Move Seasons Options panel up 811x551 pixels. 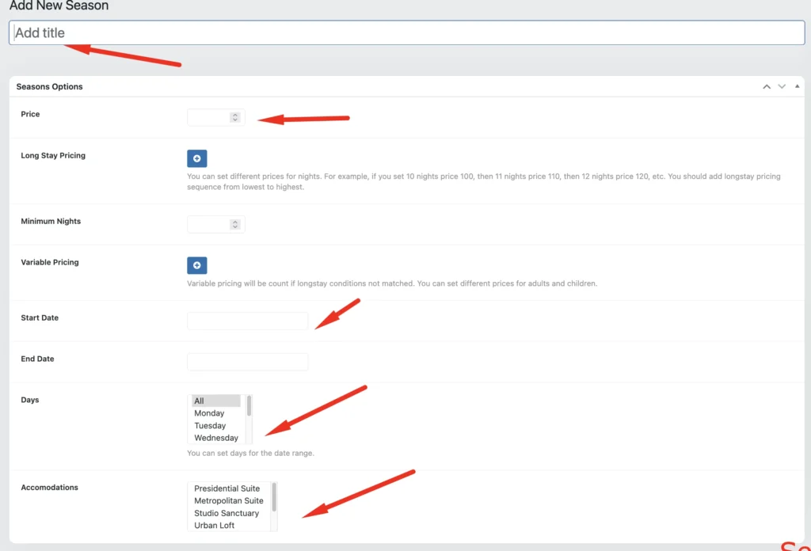[767, 86]
